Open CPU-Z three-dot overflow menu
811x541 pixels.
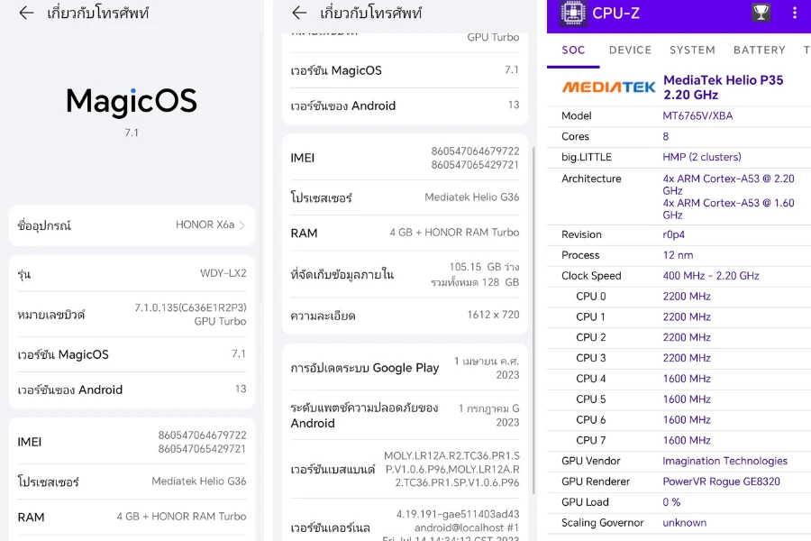[x=794, y=13]
